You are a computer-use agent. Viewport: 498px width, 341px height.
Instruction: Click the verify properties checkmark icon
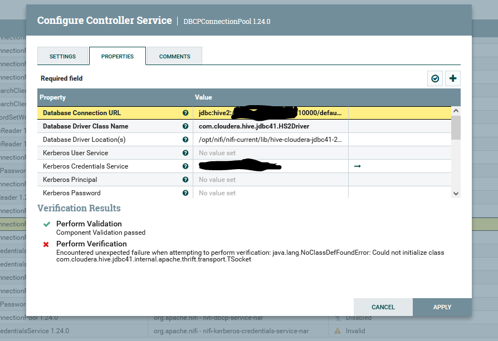coord(435,78)
